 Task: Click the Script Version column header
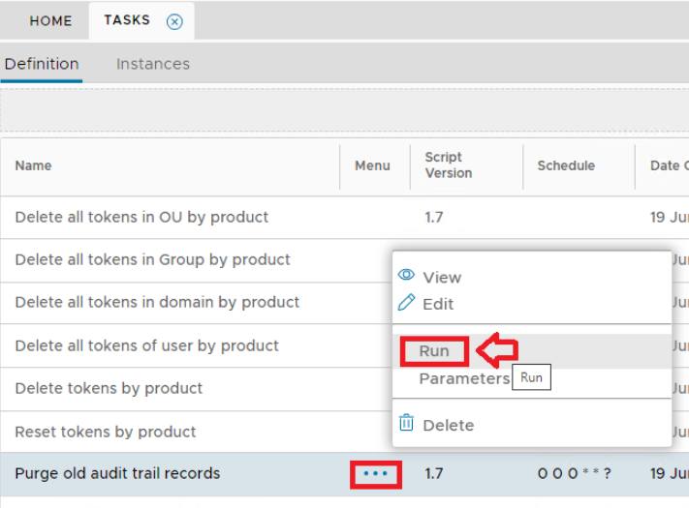click(x=448, y=165)
